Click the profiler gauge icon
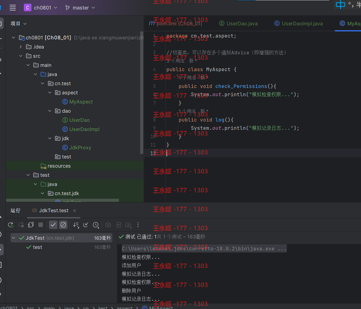Viewport: 361px width, 309px height. tap(128, 225)
